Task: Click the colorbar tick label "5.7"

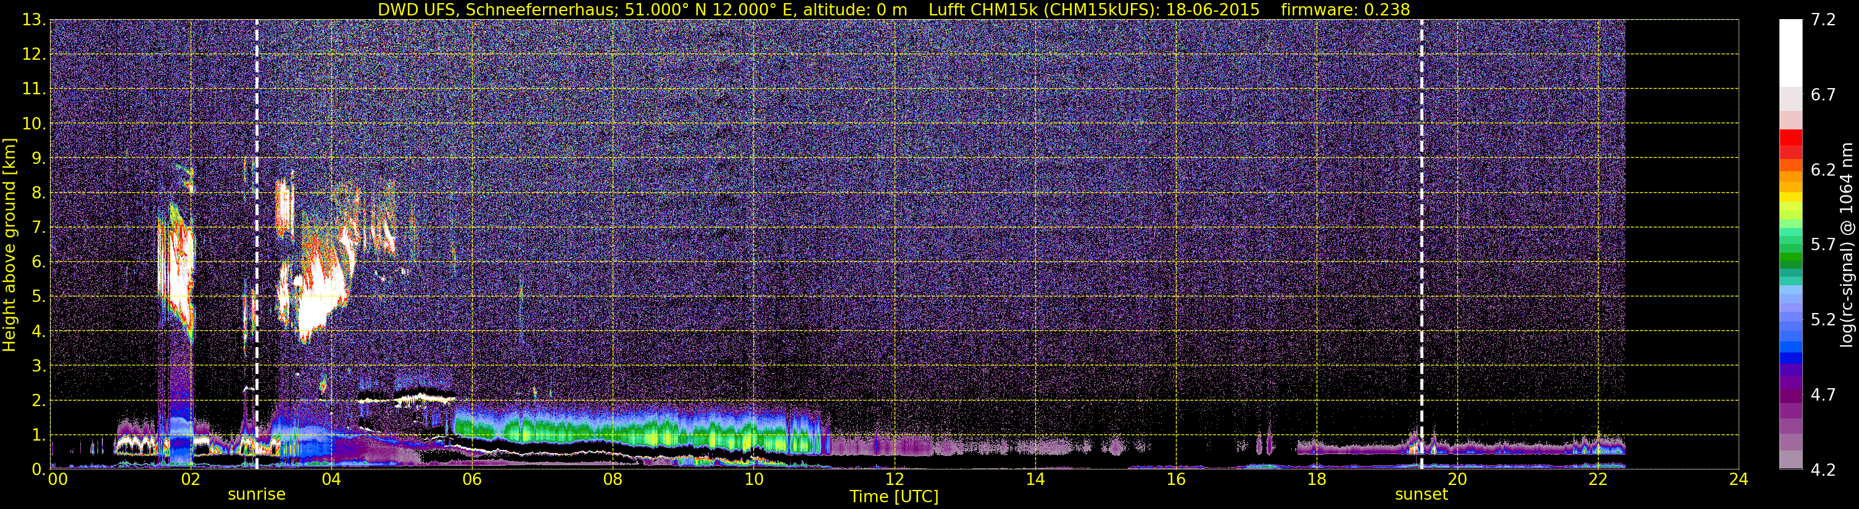Action: point(1823,245)
